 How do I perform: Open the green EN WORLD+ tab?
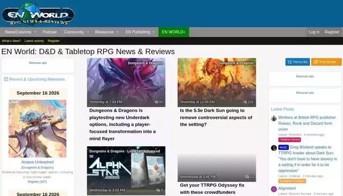(x=174, y=32)
